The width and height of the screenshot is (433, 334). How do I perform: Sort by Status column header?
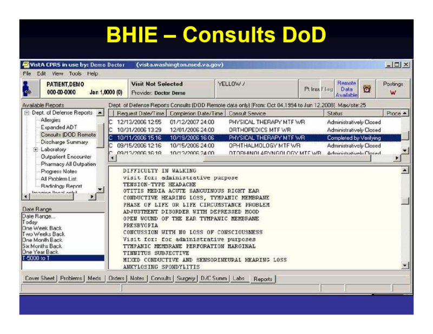(354, 113)
